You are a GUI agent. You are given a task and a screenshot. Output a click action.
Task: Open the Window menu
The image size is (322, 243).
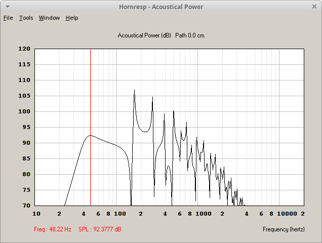point(49,18)
